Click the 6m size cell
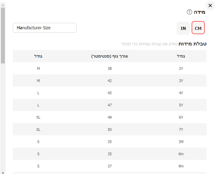 [x=181, y=154]
